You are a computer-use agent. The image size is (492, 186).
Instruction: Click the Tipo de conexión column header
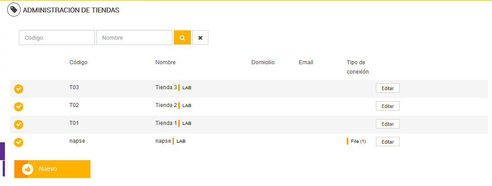pyautogui.click(x=357, y=67)
